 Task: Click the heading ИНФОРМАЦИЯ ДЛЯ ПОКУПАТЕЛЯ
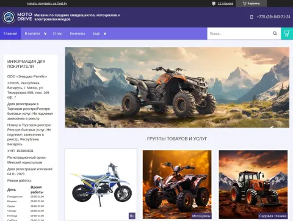click(26, 64)
